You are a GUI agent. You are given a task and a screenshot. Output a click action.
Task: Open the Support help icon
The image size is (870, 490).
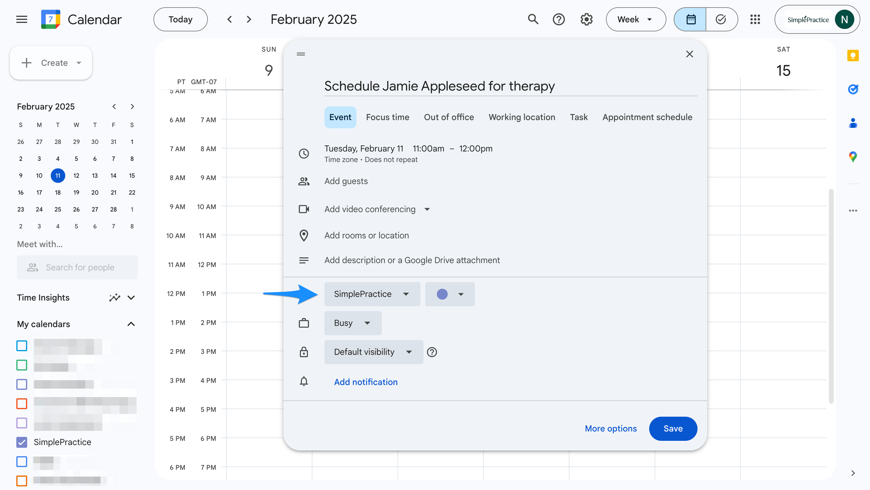click(x=559, y=19)
